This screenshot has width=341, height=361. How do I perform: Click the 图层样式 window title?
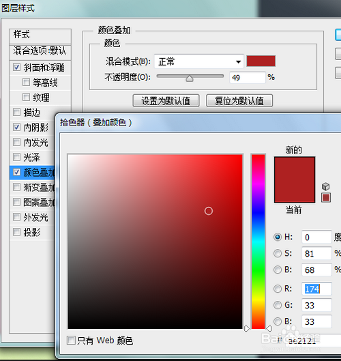click(x=18, y=8)
